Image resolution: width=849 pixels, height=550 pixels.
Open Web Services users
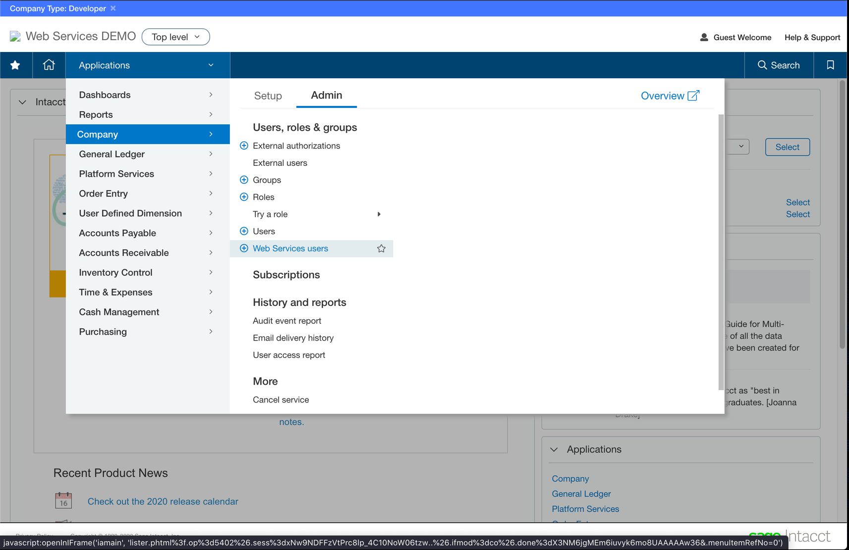click(290, 249)
